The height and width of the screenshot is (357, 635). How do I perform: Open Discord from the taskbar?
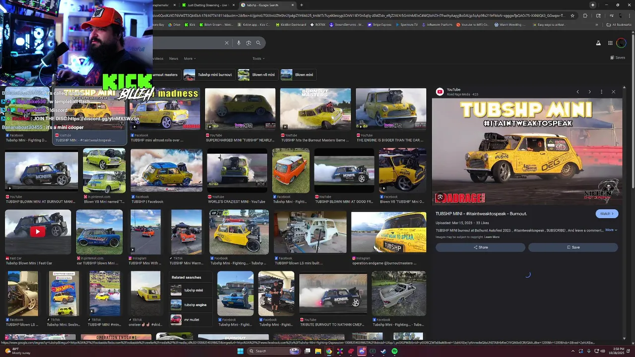click(x=362, y=351)
